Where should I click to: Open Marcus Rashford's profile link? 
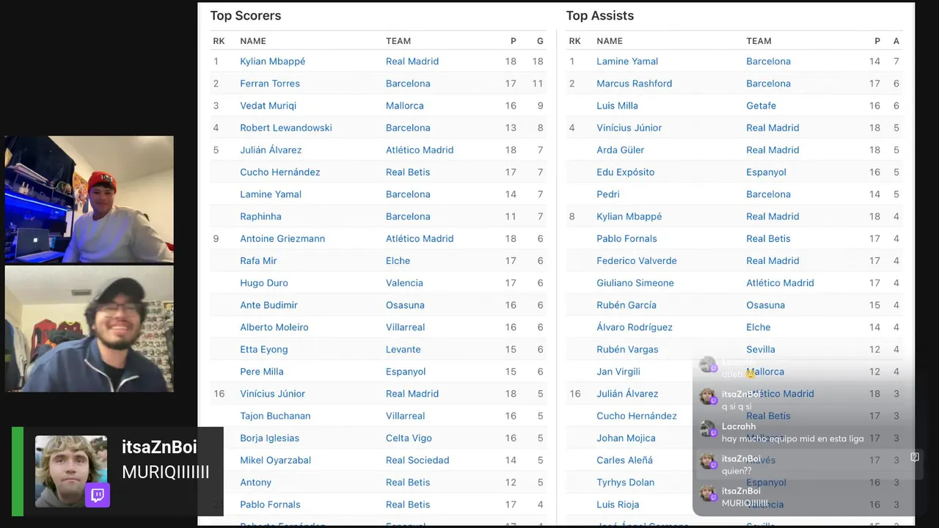point(634,84)
